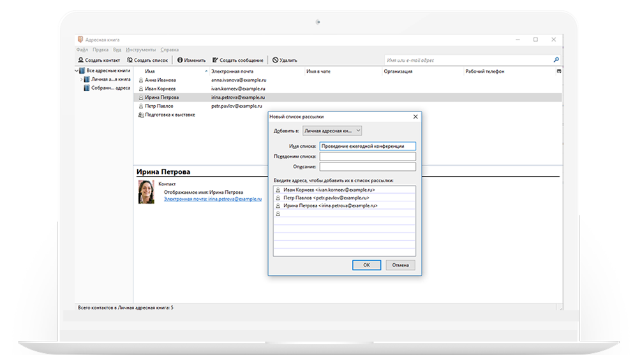Click the Создать контакт toolbar icon

80,60
